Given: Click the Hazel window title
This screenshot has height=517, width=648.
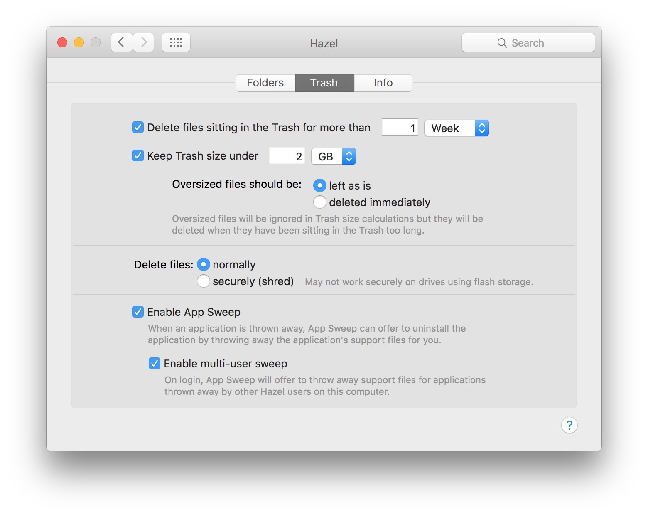Looking at the screenshot, I should [324, 43].
